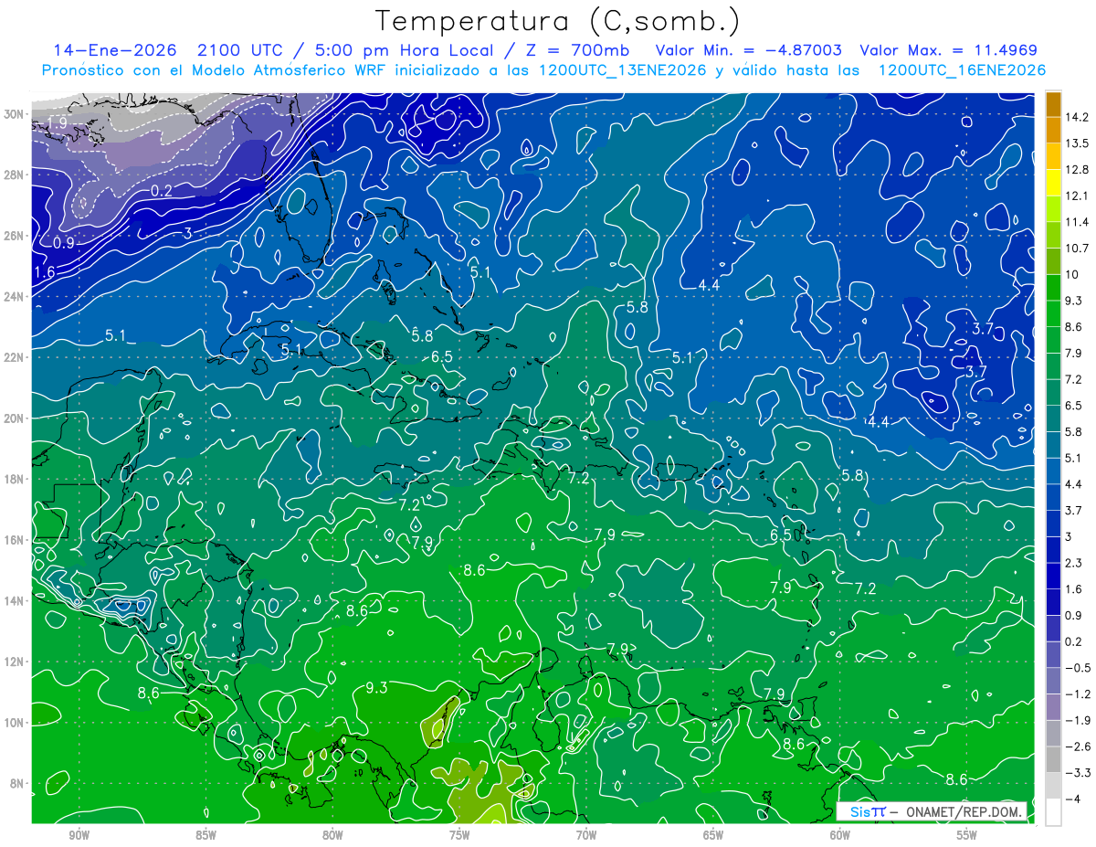Click the '1.6' contour label on the map
1096x847 pixels.
[45, 272]
